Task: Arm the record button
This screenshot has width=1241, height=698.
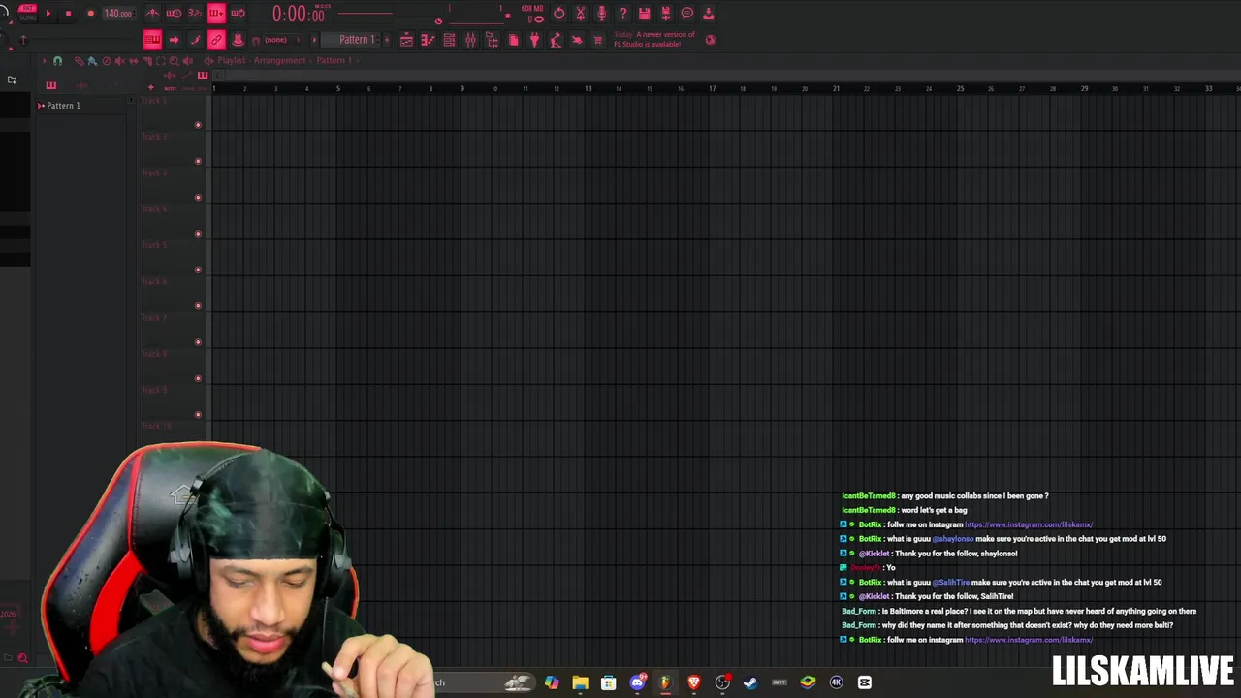Action: pyautogui.click(x=90, y=14)
